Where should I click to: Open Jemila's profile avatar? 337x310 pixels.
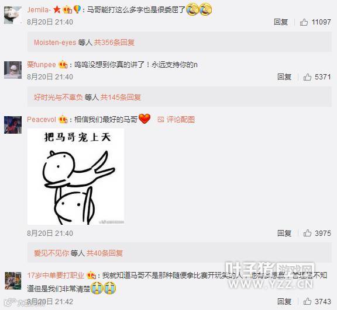13,15
